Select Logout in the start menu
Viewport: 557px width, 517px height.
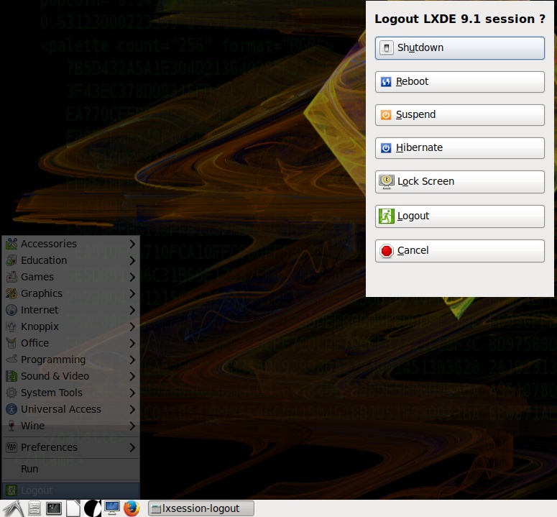tap(70, 490)
